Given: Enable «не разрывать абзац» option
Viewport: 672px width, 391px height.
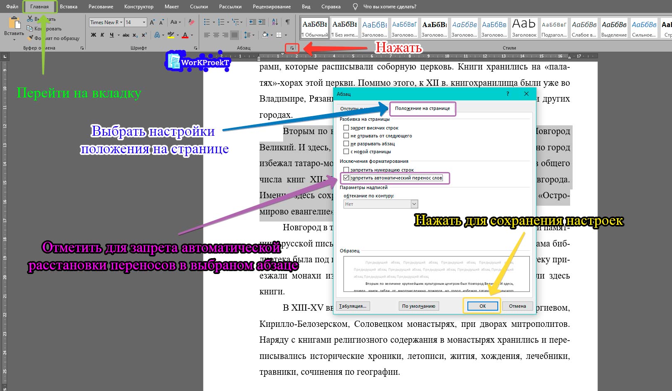Looking at the screenshot, I should pyautogui.click(x=346, y=143).
